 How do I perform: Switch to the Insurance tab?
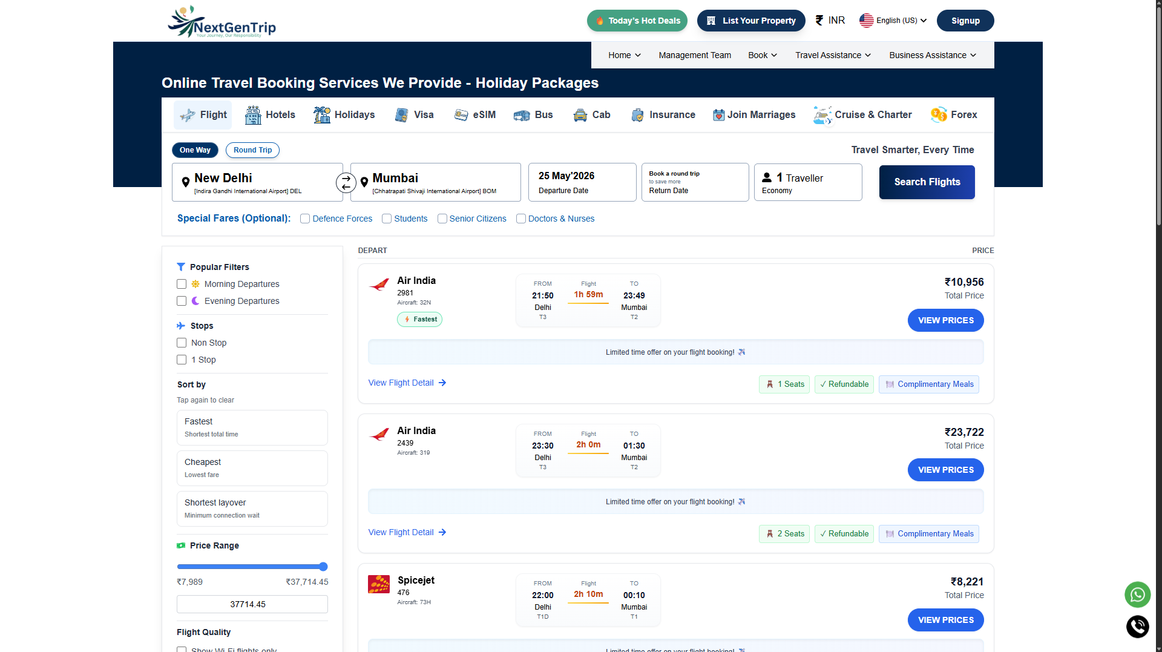click(663, 115)
